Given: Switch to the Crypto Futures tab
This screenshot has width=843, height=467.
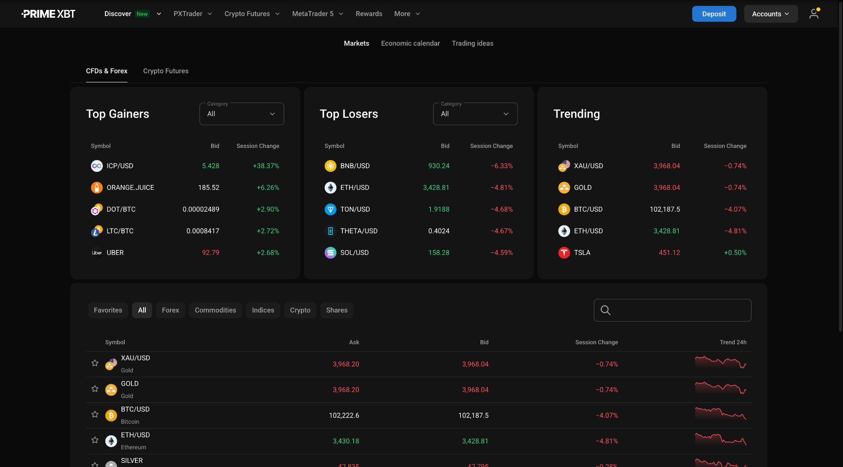Looking at the screenshot, I should tap(166, 71).
